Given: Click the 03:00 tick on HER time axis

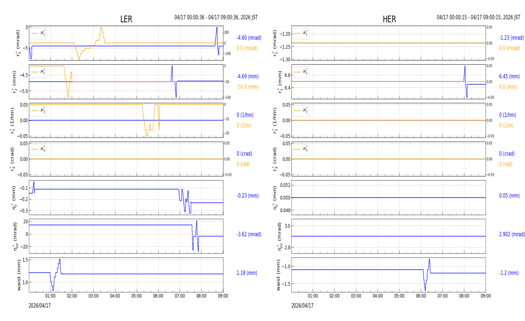Looking at the screenshot, I should pos(356,296).
